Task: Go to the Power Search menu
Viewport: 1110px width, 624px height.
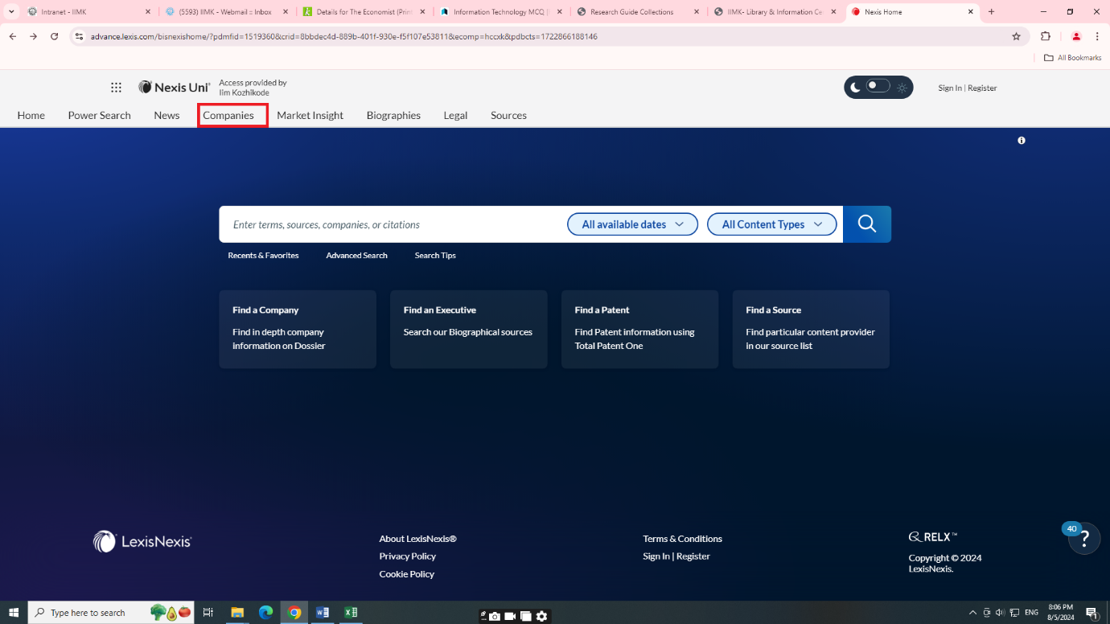Action: click(99, 115)
